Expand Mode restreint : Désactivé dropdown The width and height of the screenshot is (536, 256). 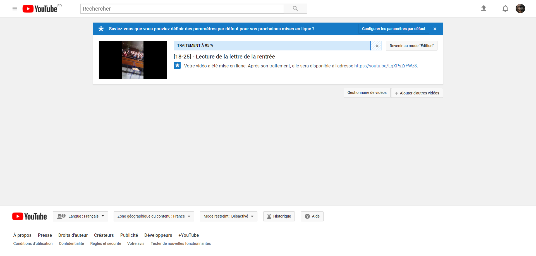(229, 216)
